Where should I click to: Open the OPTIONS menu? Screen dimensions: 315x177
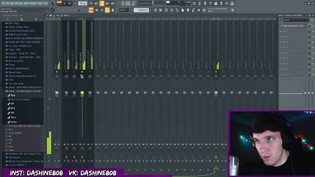point(33,3)
